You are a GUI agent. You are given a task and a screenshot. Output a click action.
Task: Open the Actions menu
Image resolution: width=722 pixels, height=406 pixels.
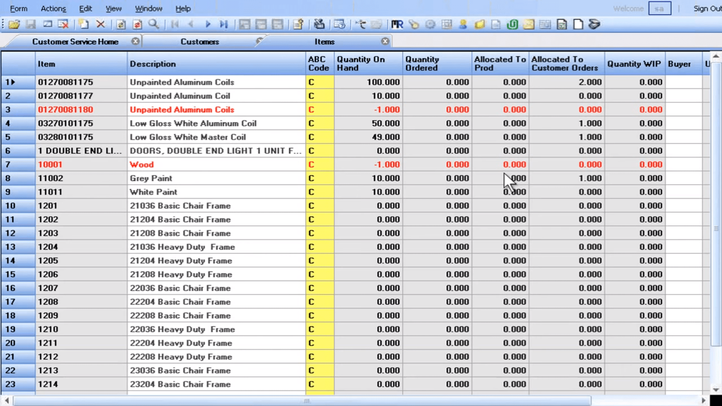[53, 8]
